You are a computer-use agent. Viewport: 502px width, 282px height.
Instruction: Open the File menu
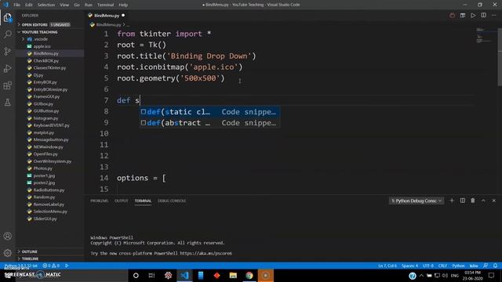point(16,5)
